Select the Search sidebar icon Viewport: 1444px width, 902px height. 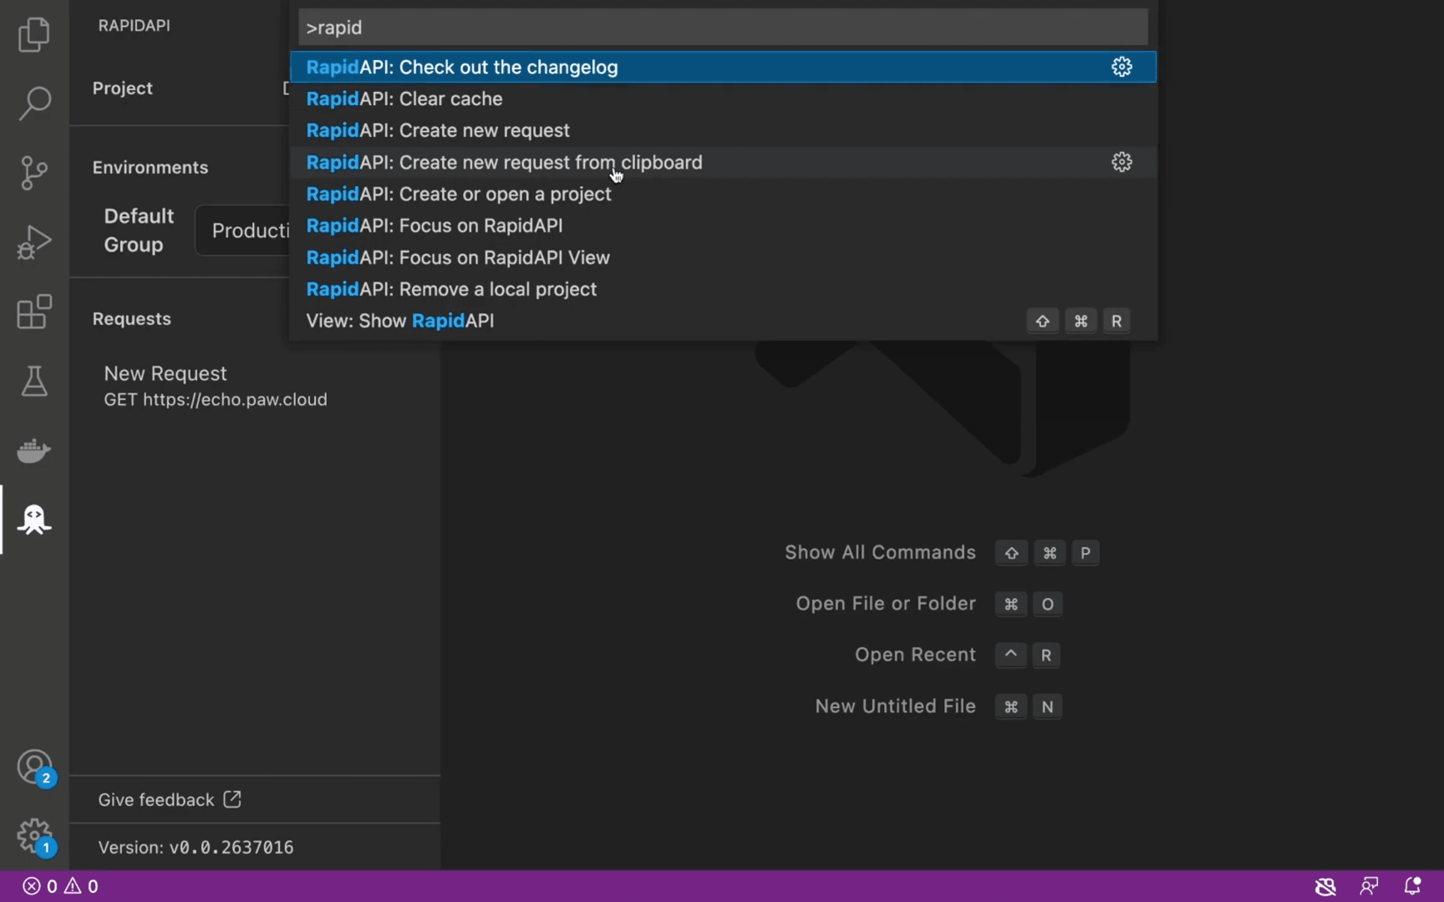pos(34,102)
